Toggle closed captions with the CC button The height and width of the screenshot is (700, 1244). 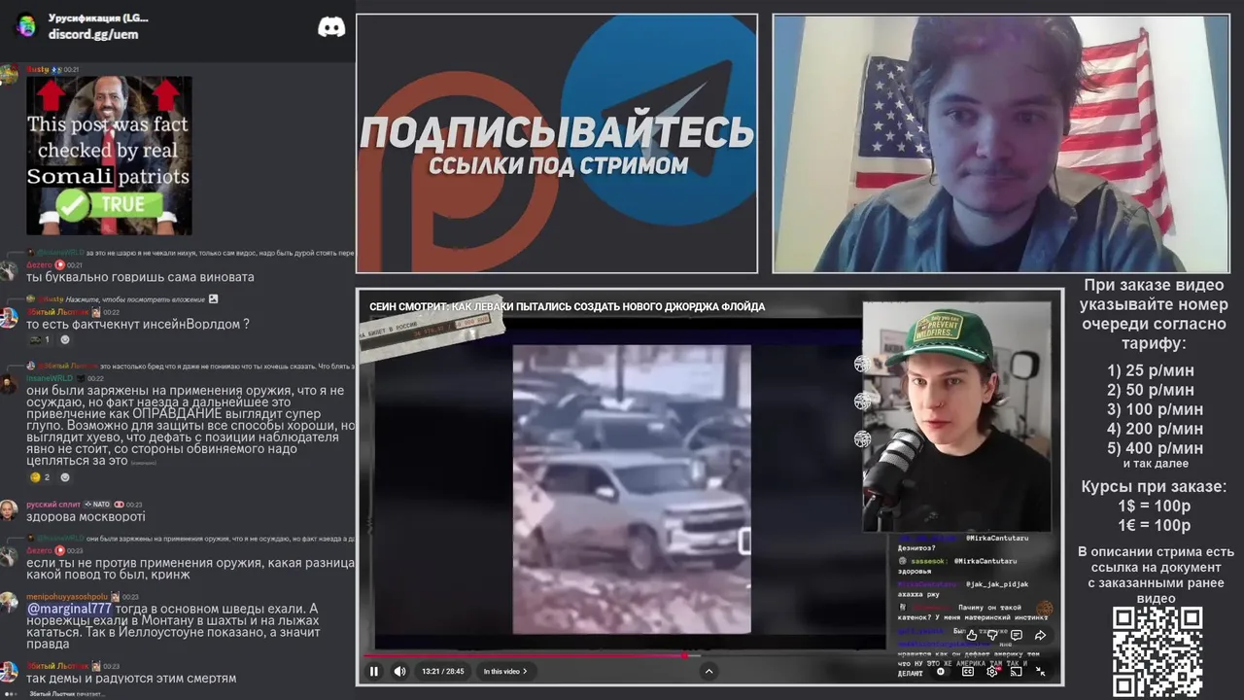pos(968,672)
